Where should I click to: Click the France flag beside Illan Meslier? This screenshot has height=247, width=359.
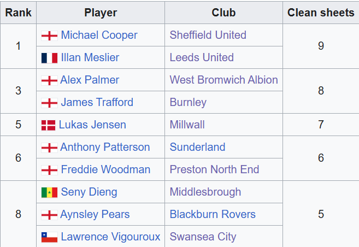tap(49, 58)
